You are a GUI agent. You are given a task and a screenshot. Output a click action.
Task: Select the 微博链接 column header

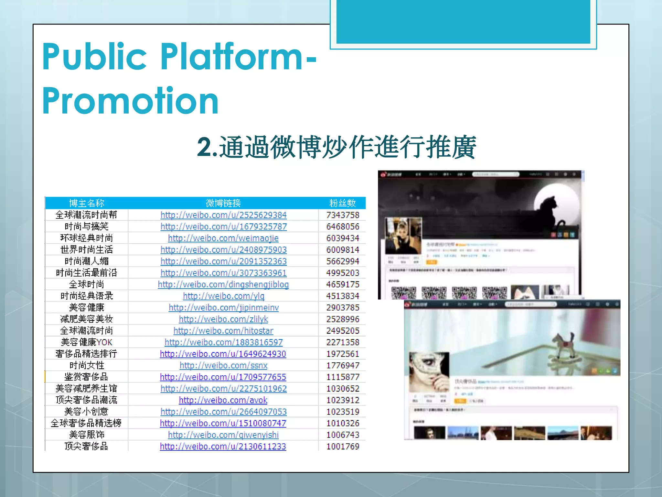pyautogui.click(x=223, y=203)
